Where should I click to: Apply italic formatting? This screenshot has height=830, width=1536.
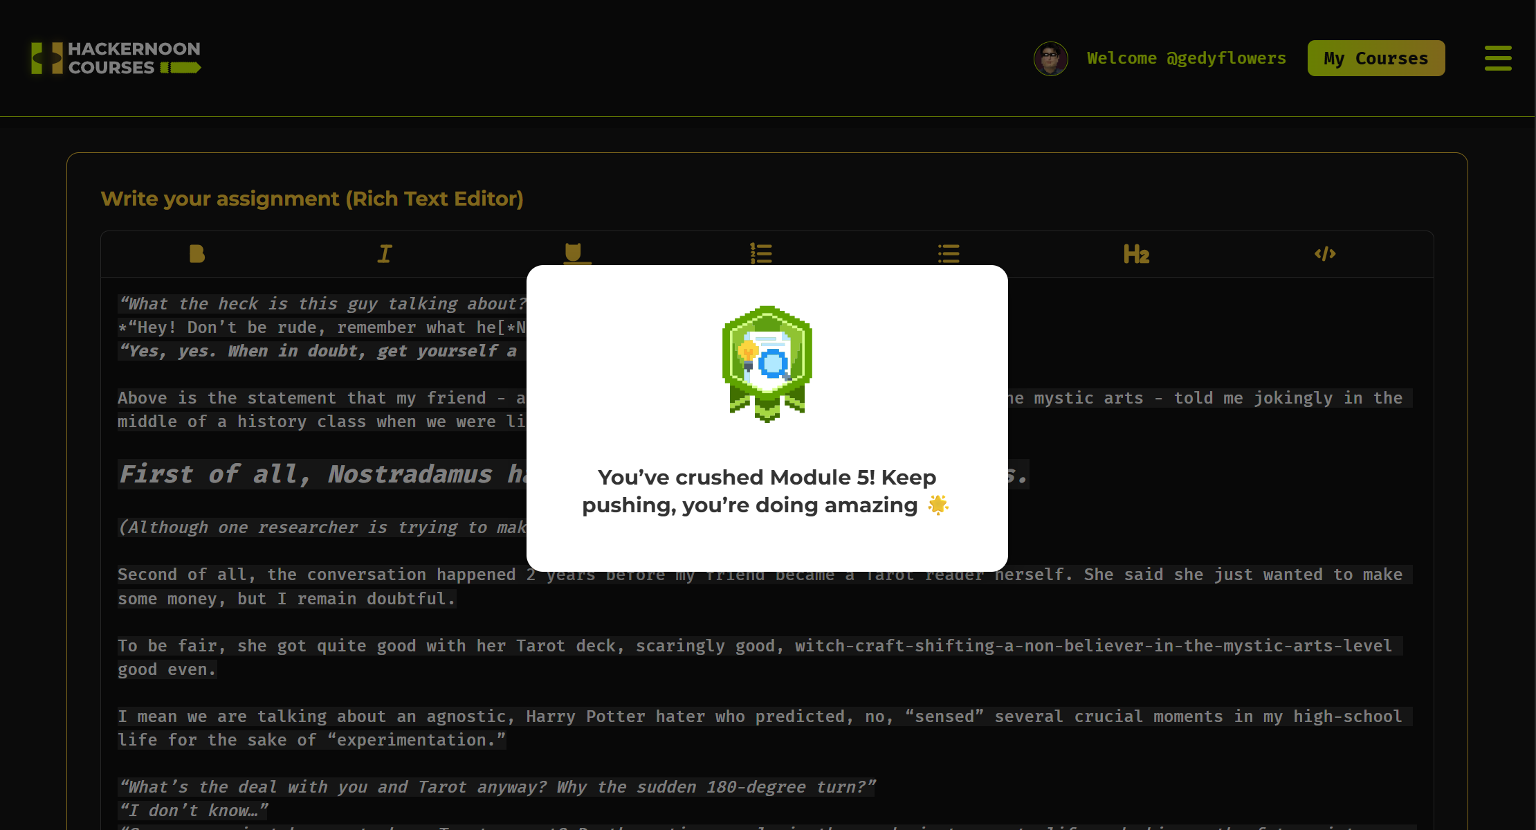pos(385,254)
